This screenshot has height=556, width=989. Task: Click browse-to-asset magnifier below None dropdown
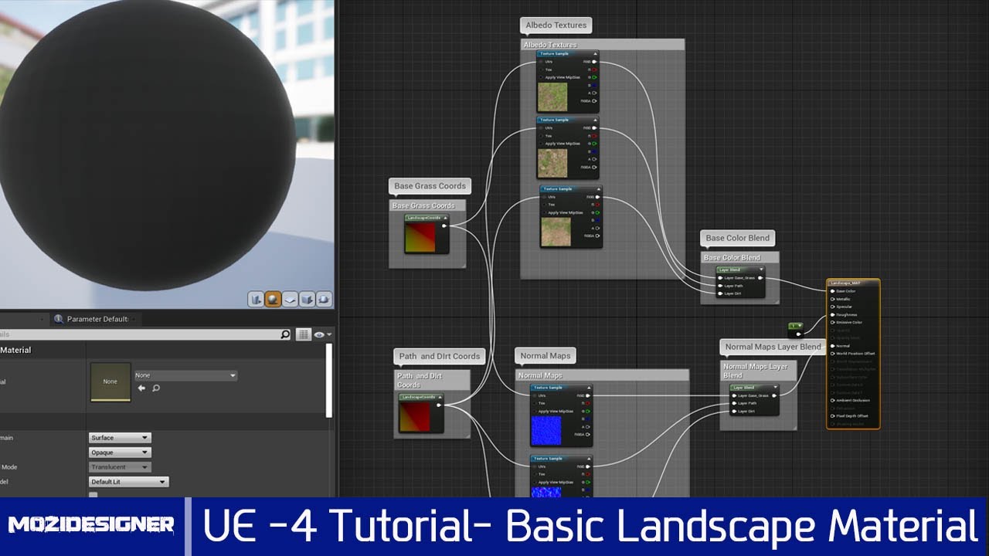tap(156, 388)
